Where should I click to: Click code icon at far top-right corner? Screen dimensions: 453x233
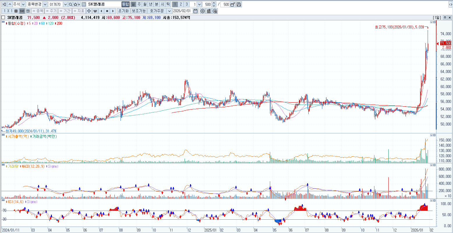(450, 4)
